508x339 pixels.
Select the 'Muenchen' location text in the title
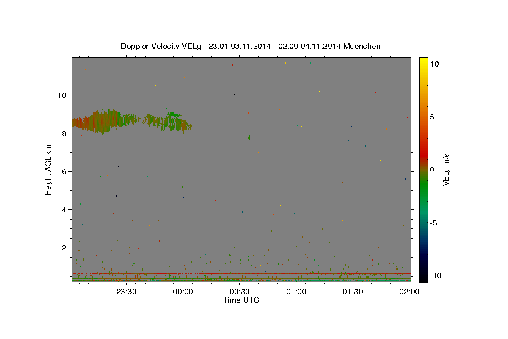click(362, 46)
